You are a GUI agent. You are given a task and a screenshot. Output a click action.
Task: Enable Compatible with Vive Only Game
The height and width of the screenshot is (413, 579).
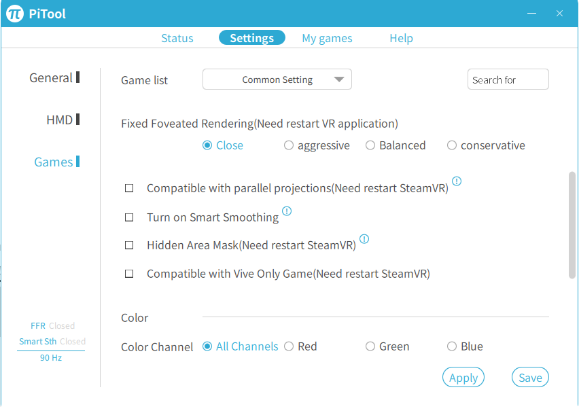click(x=129, y=274)
